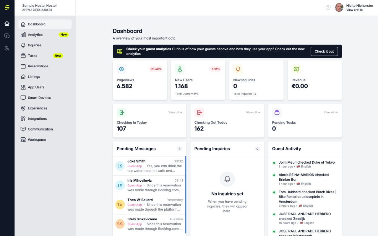The width and height of the screenshot is (378, 236).
Task: View all for Pending Tasks
Action: click(331, 113)
